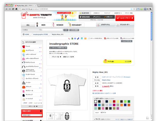Screen dimensions: 157x121
Task: Open the red shopping cart button
Action: coord(125,18)
